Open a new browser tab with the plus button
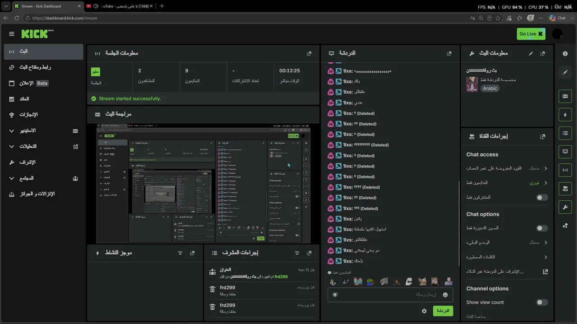Image resolution: width=577 pixels, height=324 pixels. tap(162, 6)
